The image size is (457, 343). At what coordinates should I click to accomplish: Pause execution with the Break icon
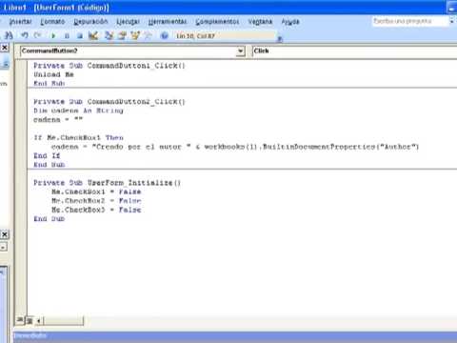[x=67, y=35]
